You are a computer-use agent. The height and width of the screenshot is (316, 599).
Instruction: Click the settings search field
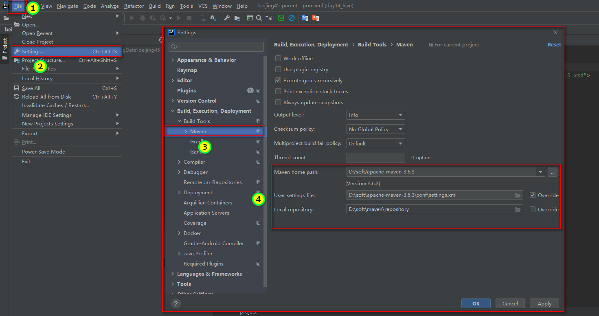point(216,47)
